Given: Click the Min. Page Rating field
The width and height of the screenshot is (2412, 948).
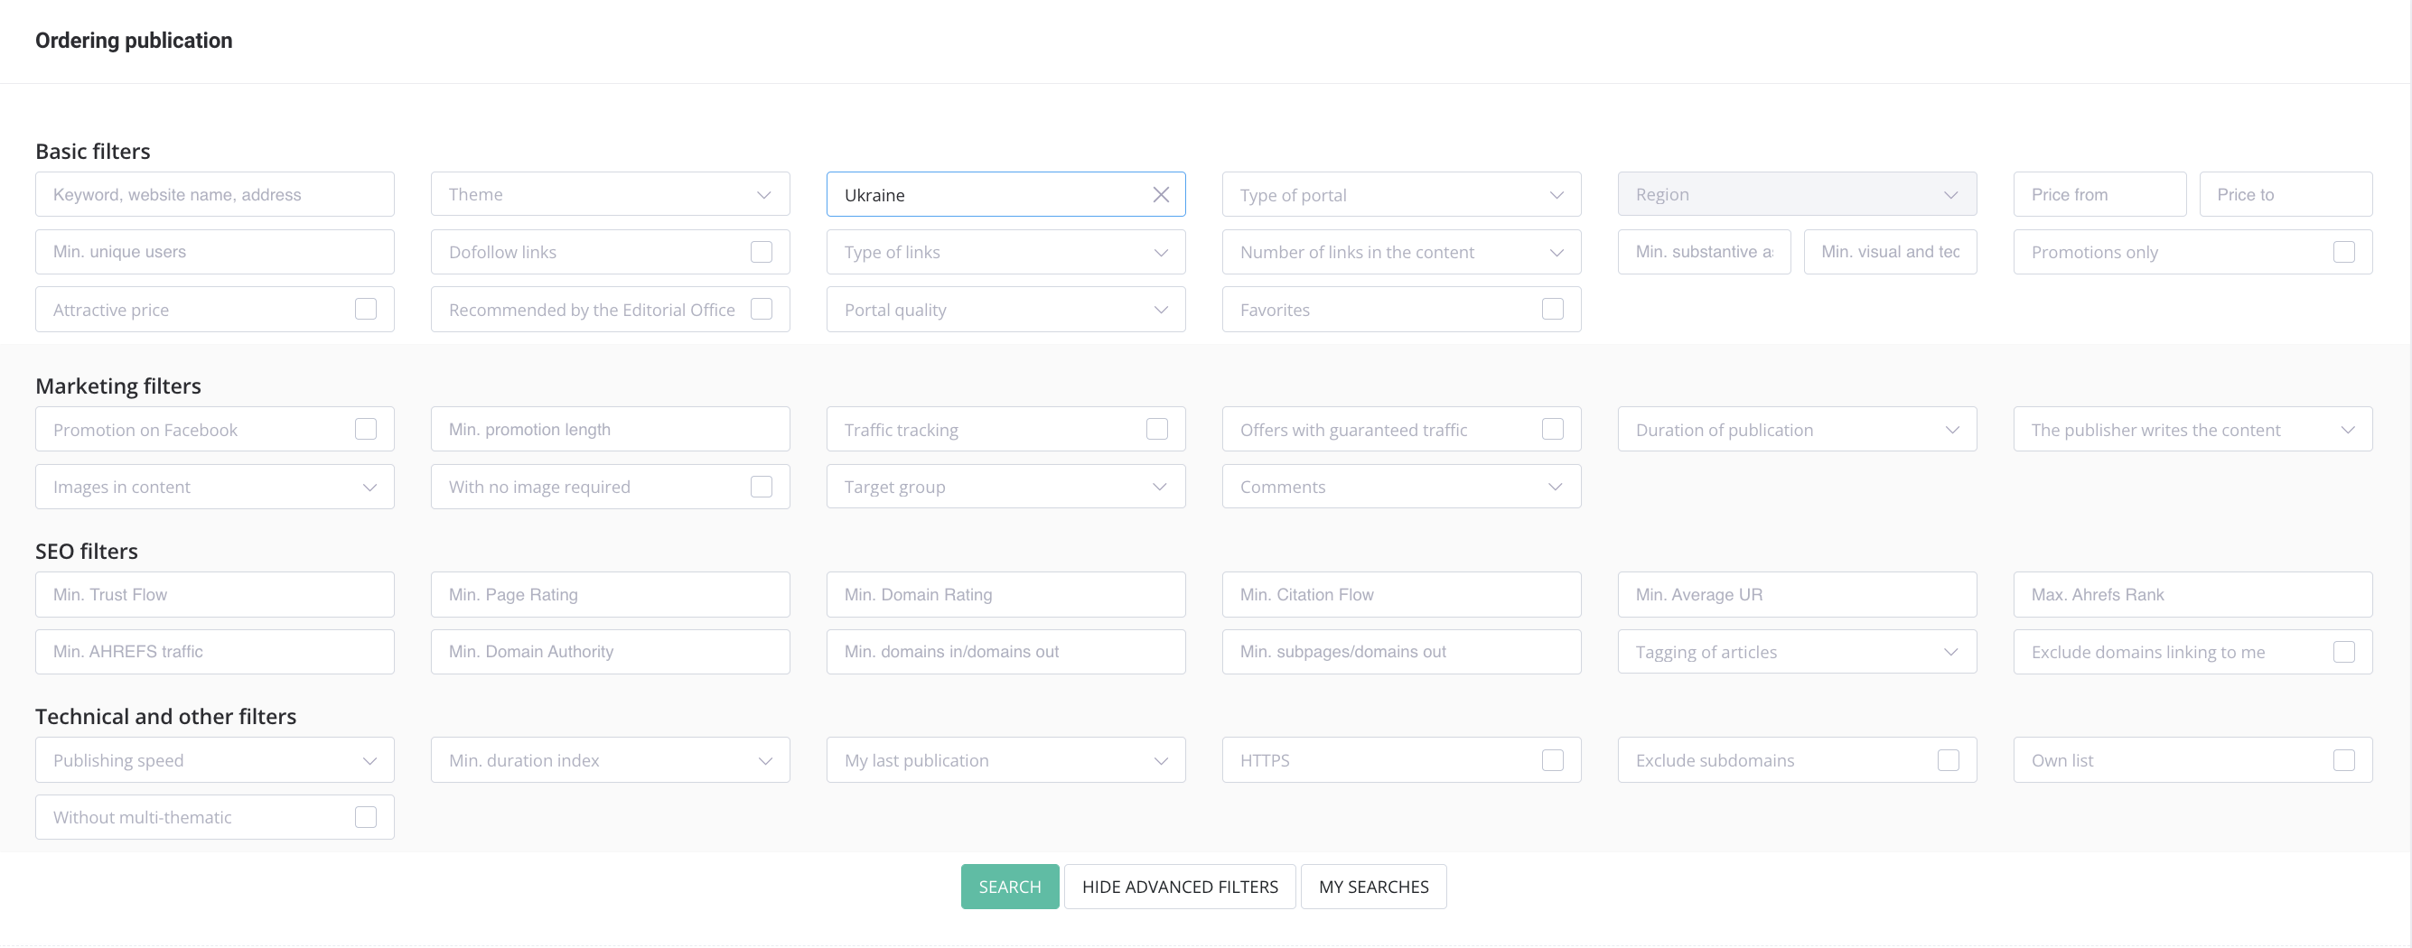Looking at the screenshot, I should pos(611,594).
